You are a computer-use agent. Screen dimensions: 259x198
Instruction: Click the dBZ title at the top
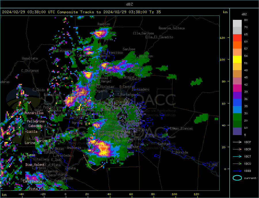coord(129,4)
